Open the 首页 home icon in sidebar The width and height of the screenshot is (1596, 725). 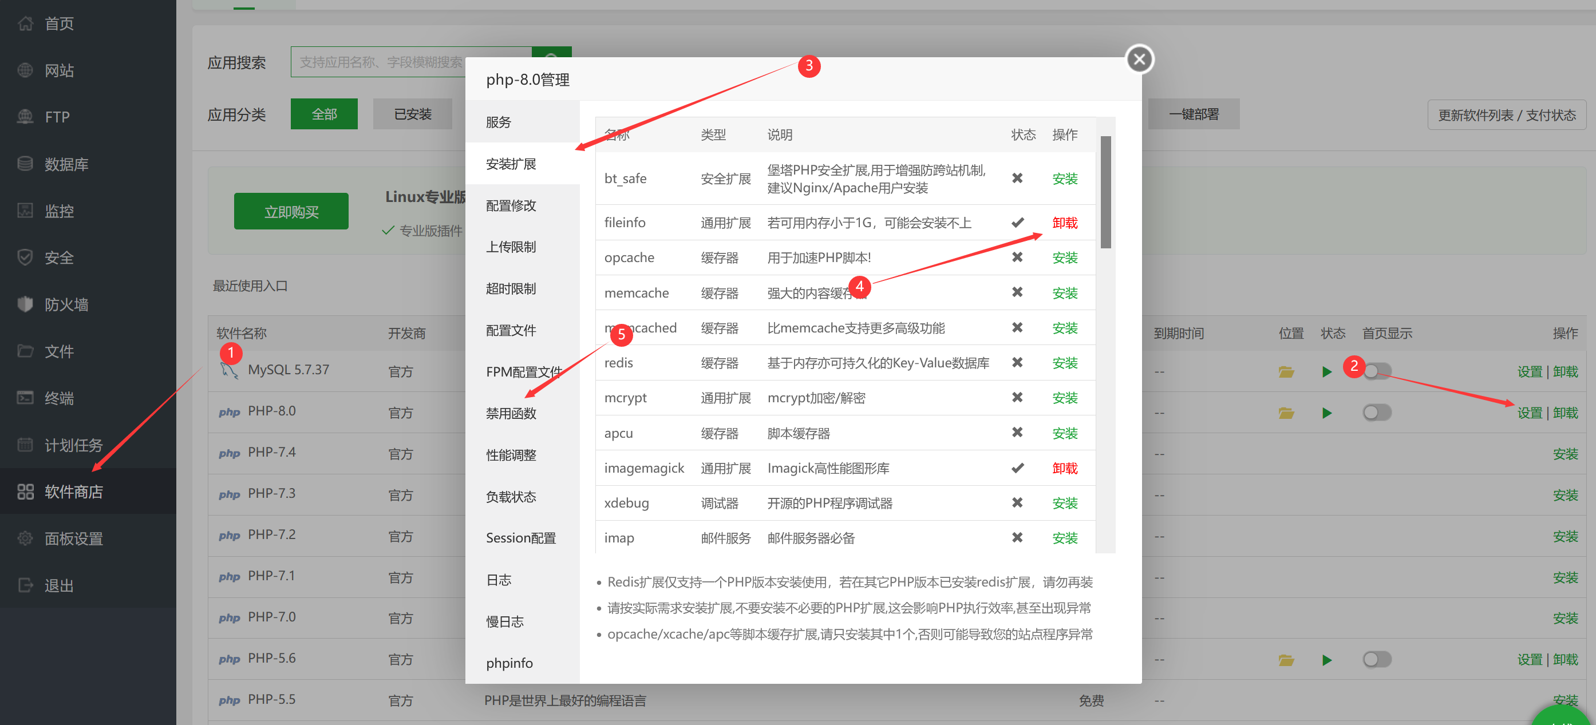pos(25,23)
